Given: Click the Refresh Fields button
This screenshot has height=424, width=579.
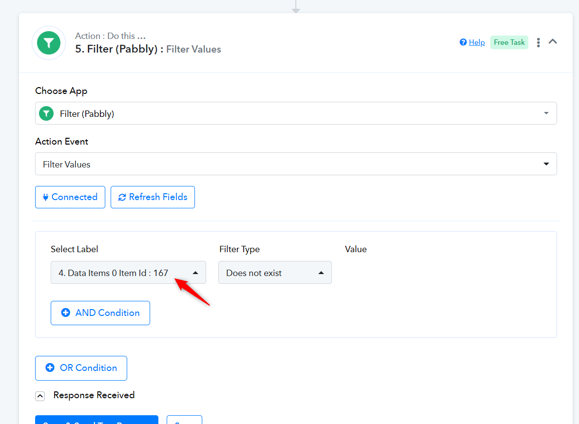Looking at the screenshot, I should (x=153, y=197).
